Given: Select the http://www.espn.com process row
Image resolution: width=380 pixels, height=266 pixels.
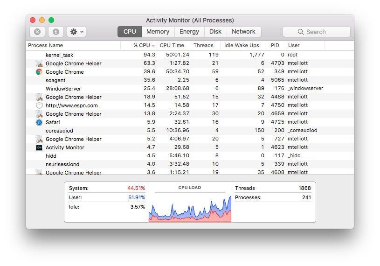Looking at the screenshot, I should (190, 105).
